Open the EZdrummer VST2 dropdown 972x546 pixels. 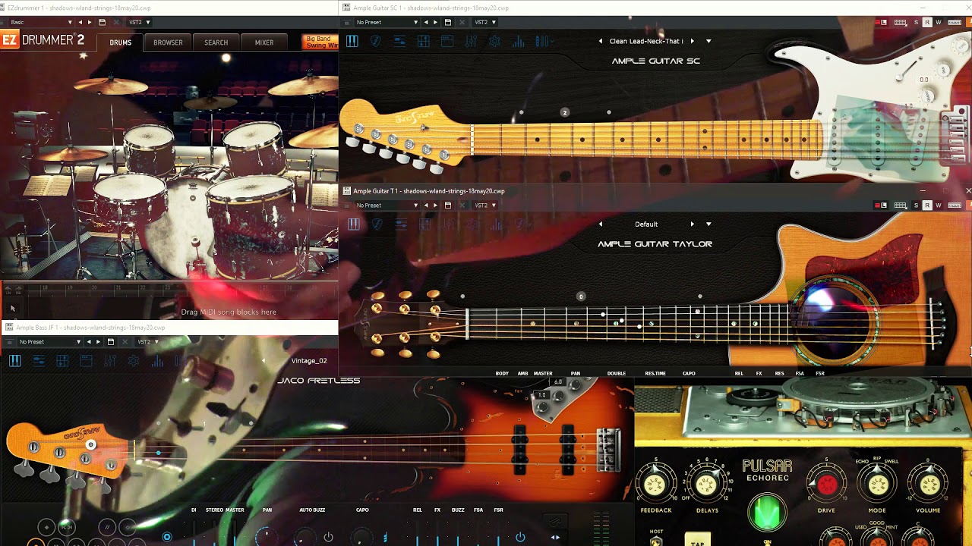(139, 23)
